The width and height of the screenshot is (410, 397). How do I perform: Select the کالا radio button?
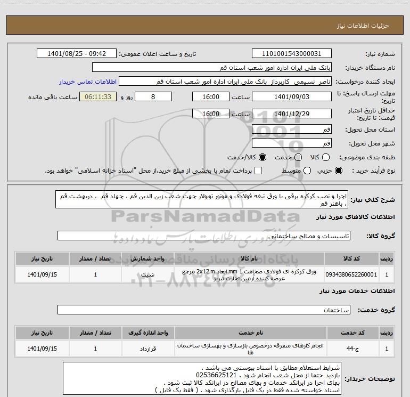pos(326,157)
